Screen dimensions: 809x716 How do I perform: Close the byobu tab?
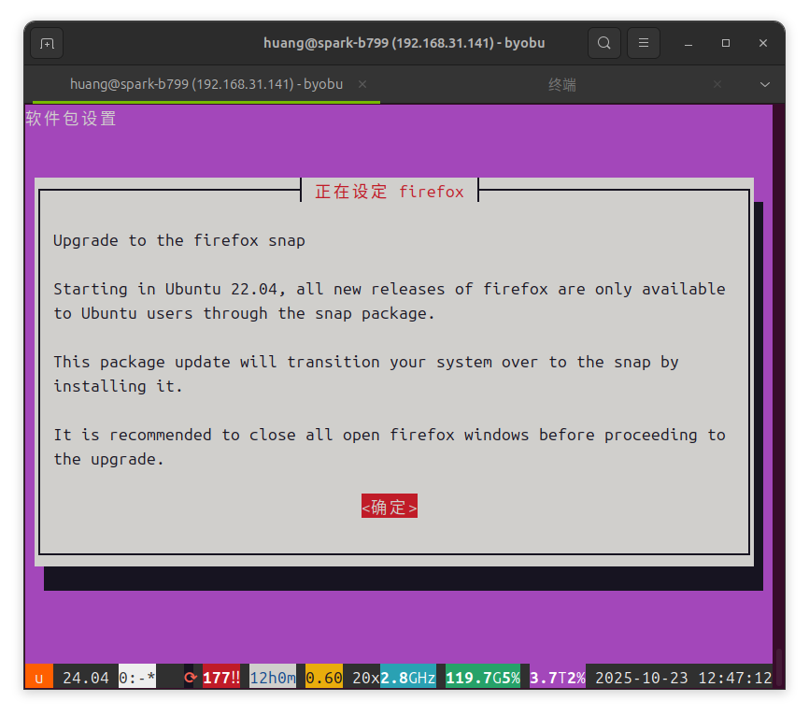[362, 84]
